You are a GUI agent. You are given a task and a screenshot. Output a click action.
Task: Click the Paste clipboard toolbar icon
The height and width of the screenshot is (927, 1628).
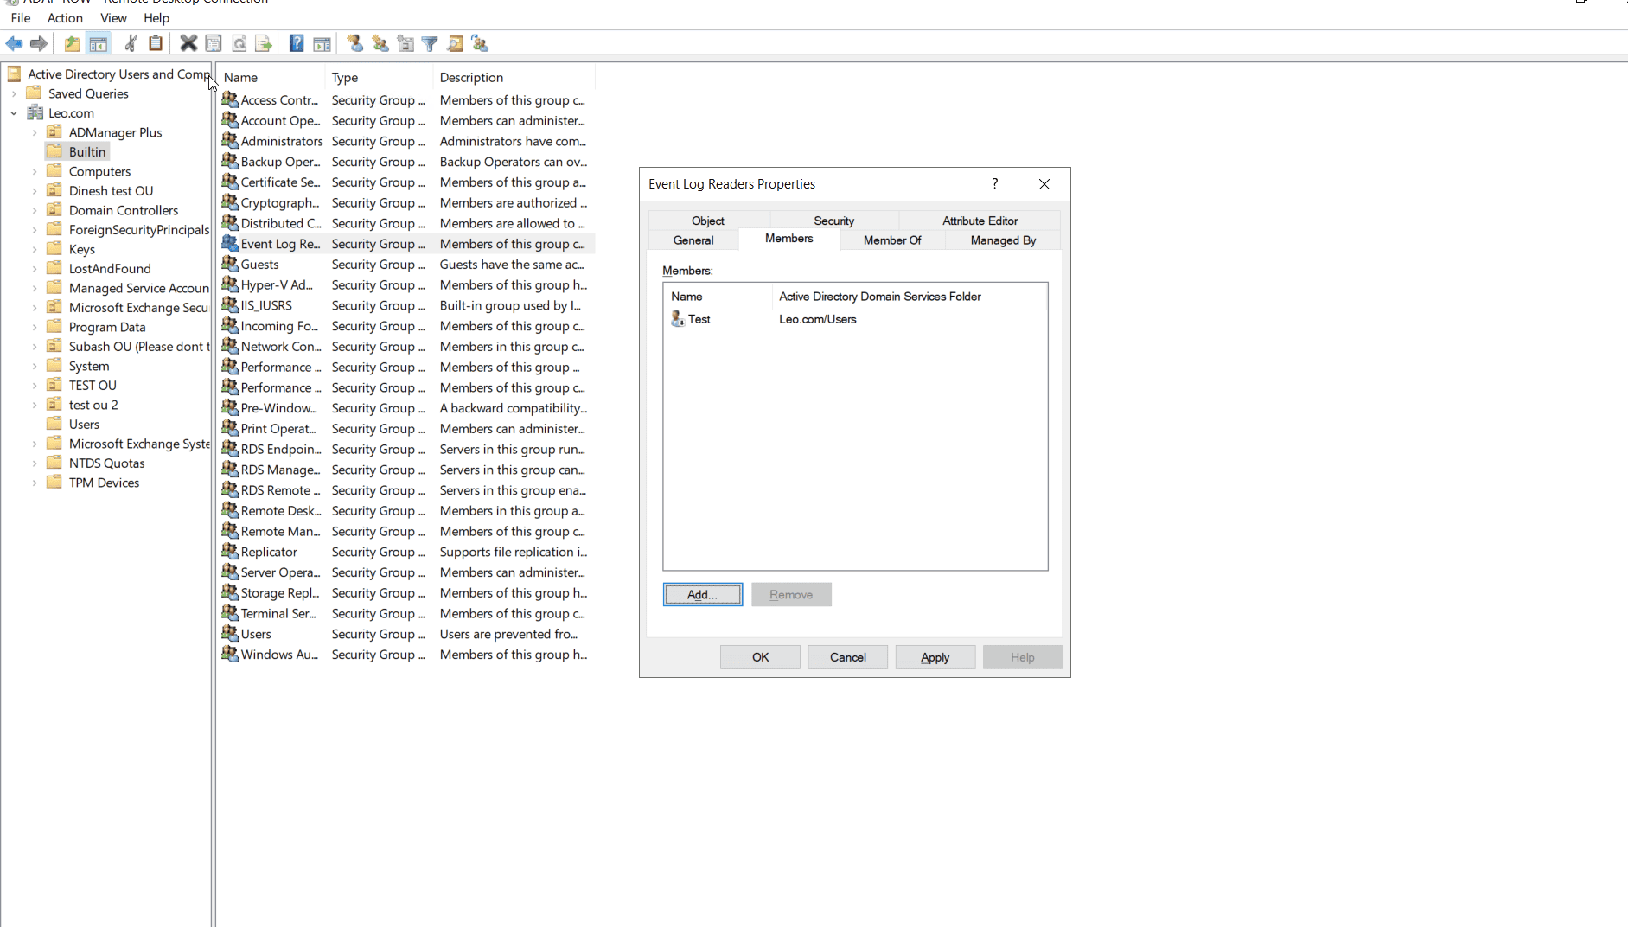pyautogui.click(x=156, y=43)
